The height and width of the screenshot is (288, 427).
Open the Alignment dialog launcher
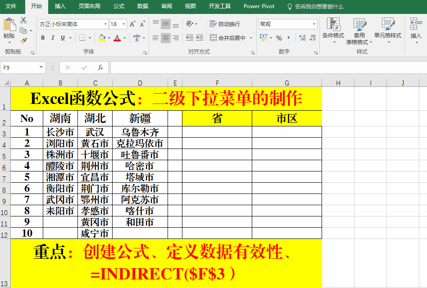(253, 53)
